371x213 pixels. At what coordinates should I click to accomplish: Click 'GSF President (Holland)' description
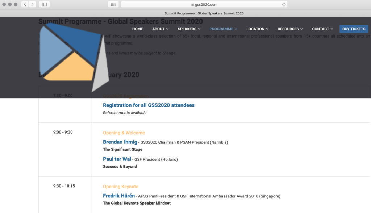pyautogui.click(x=156, y=159)
